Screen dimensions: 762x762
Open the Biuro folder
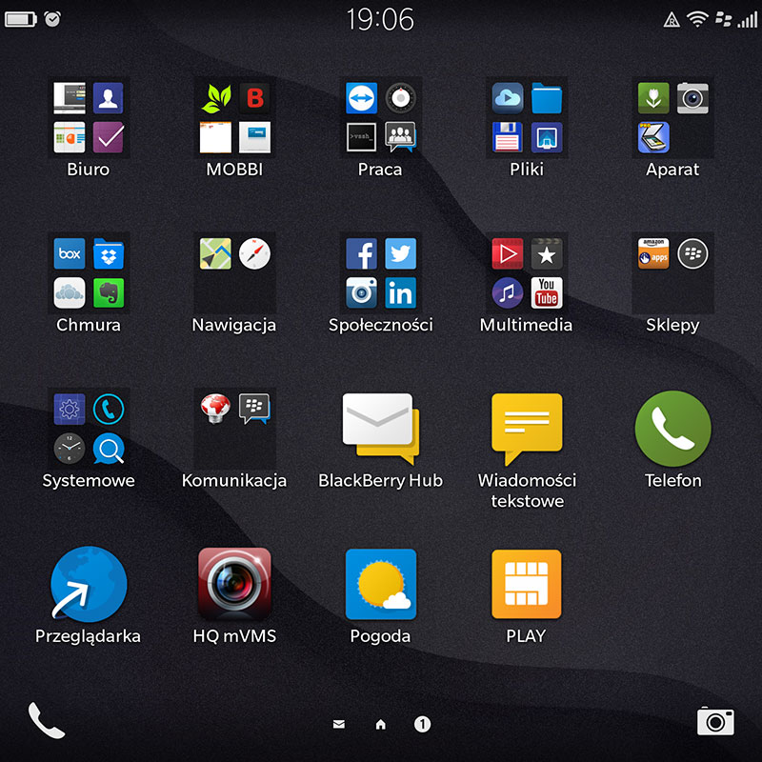tap(89, 117)
